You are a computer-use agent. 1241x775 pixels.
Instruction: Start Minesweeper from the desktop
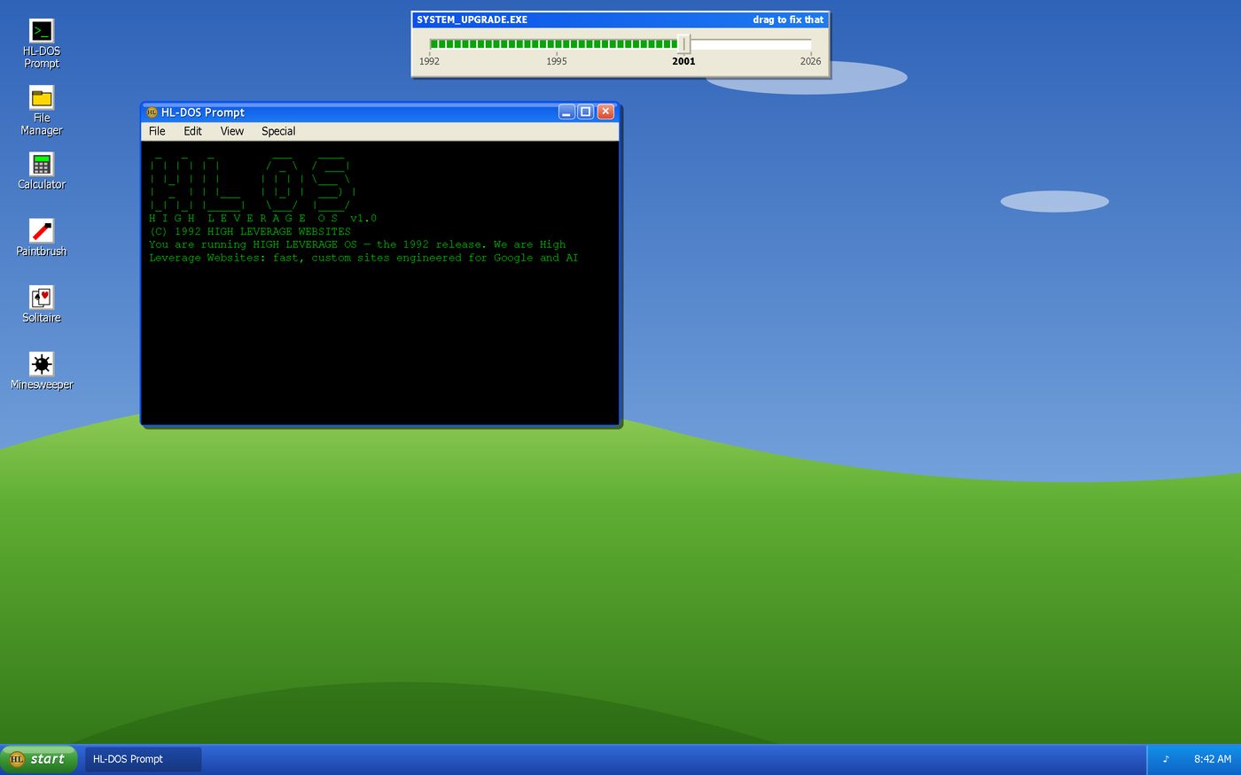(x=42, y=371)
